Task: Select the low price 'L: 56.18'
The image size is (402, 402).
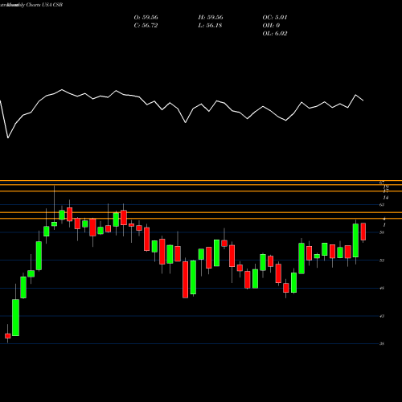Action: click(210, 26)
